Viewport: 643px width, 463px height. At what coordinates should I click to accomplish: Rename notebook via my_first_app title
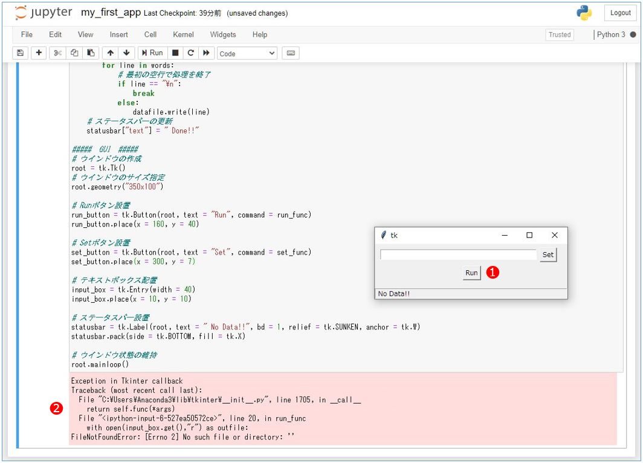(111, 12)
